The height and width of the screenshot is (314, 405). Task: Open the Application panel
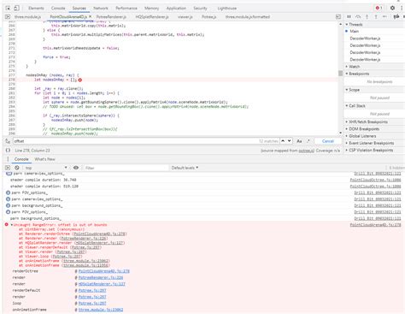(176, 9)
